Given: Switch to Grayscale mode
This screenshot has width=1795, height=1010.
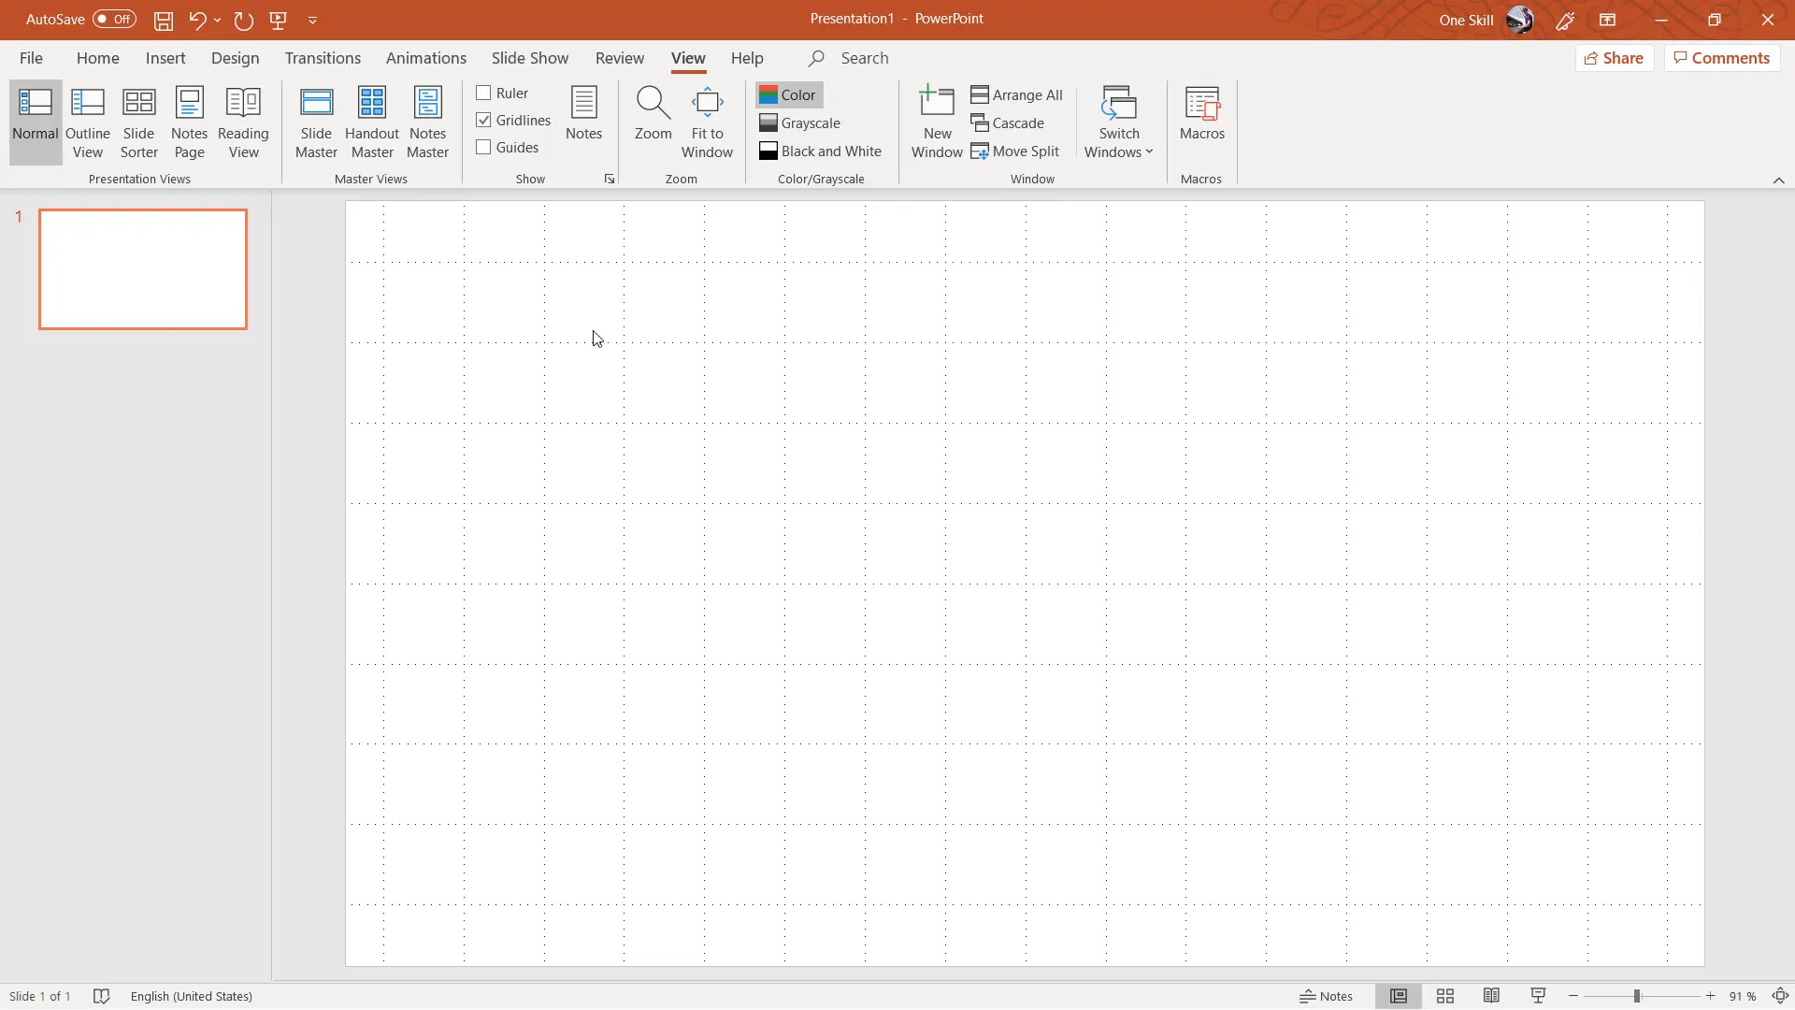Looking at the screenshot, I should point(800,123).
